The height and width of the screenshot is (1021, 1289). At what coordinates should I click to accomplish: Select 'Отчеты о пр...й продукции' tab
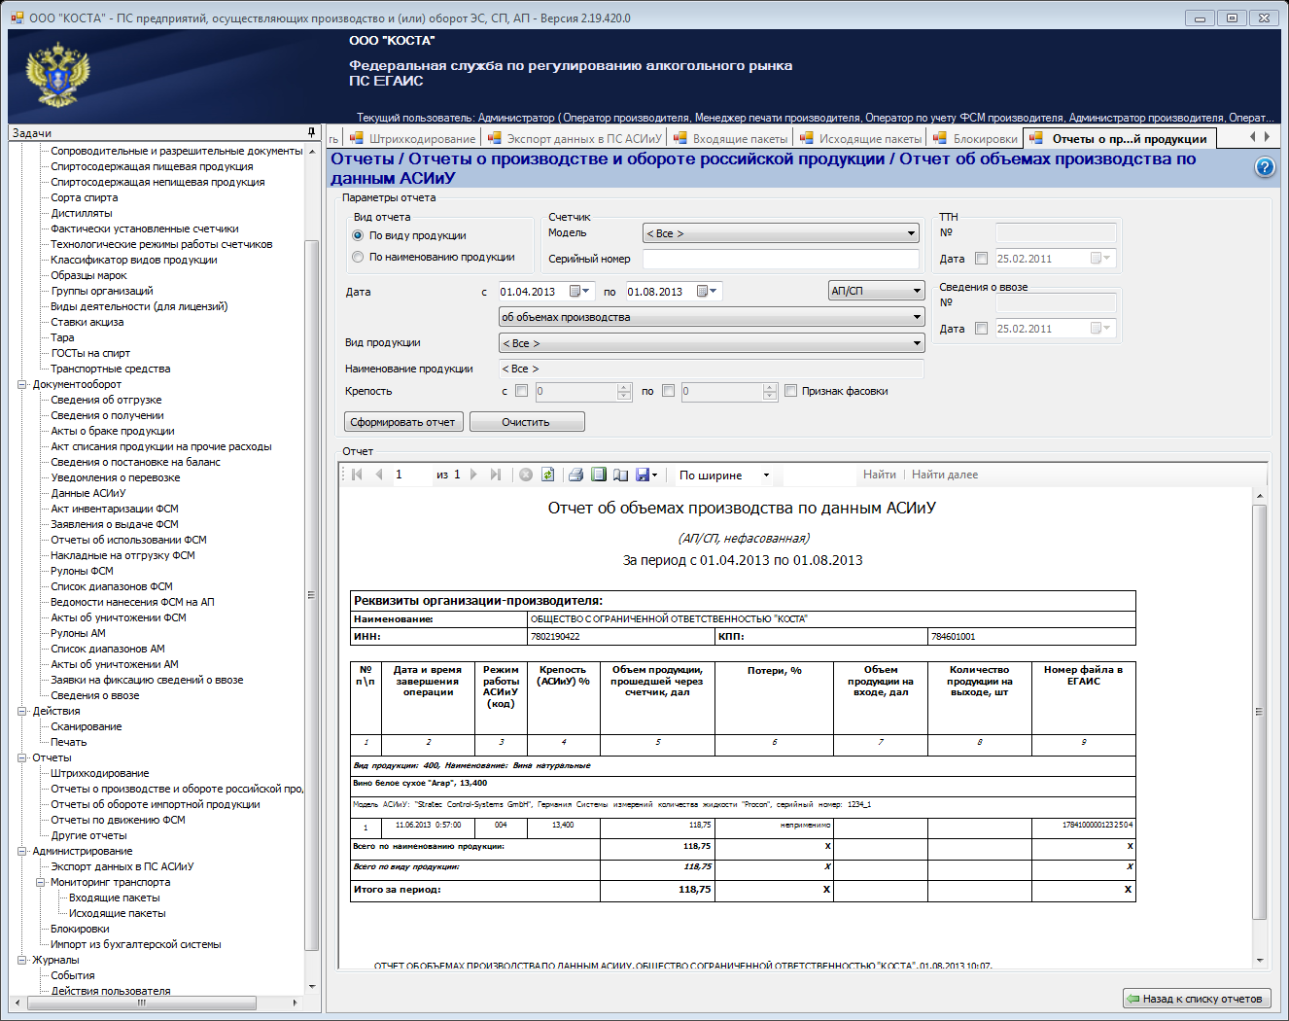click(1119, 138)
